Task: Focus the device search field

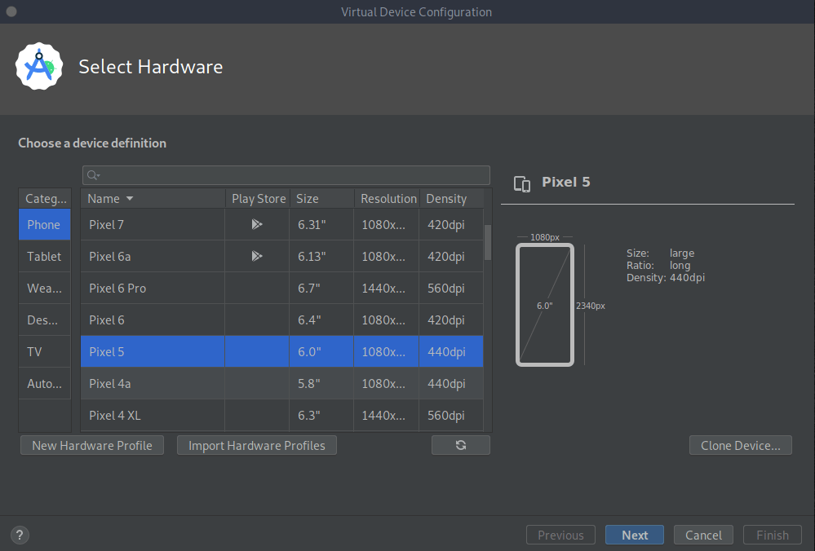Action: coord(286,175)
